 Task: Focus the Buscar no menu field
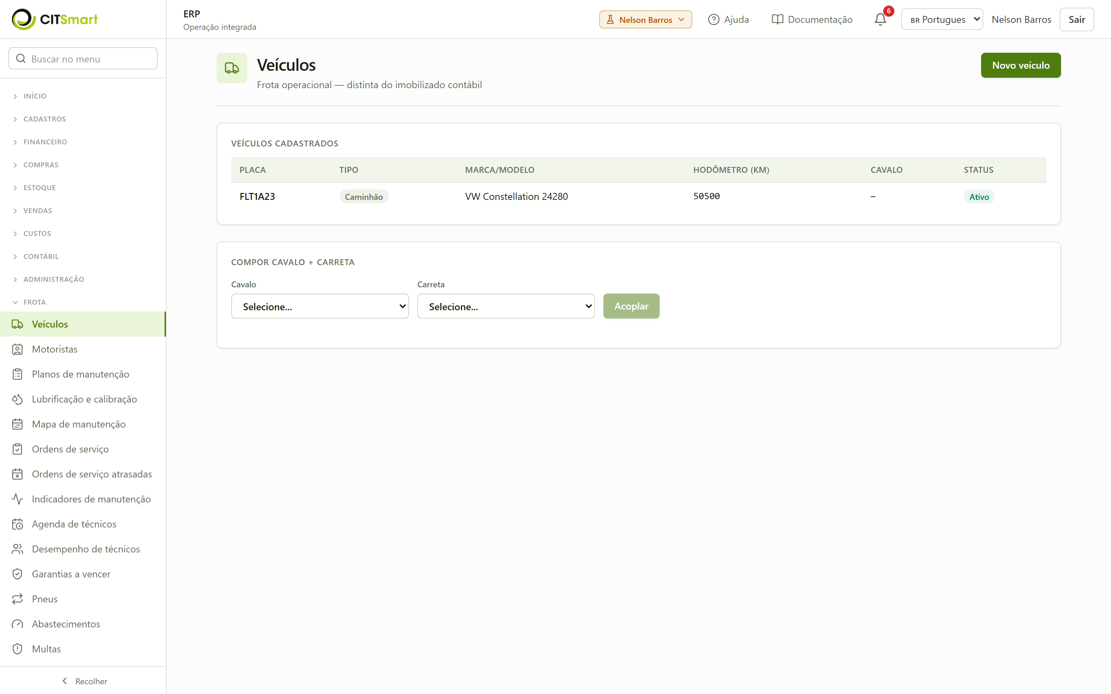click(83, 59)
